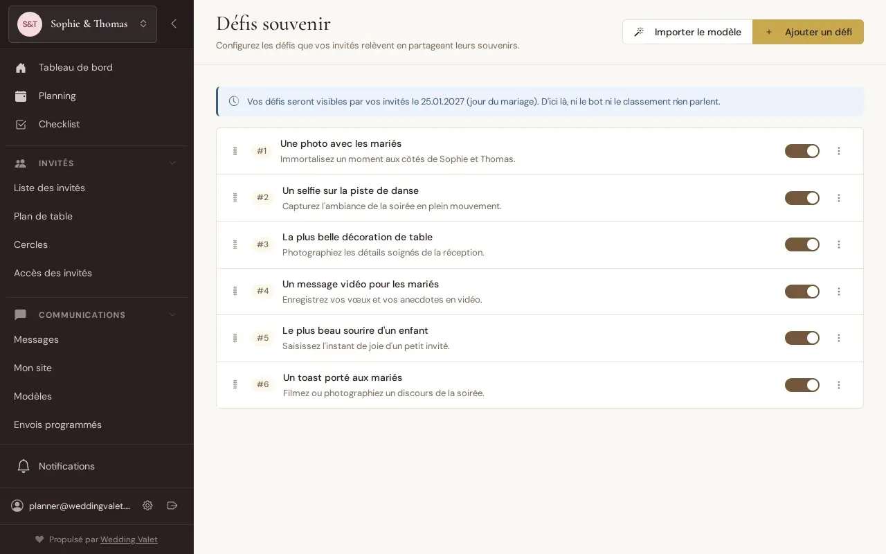Open the three-dot menu for "Un toast porté aux mariés"

coord(839,385)
